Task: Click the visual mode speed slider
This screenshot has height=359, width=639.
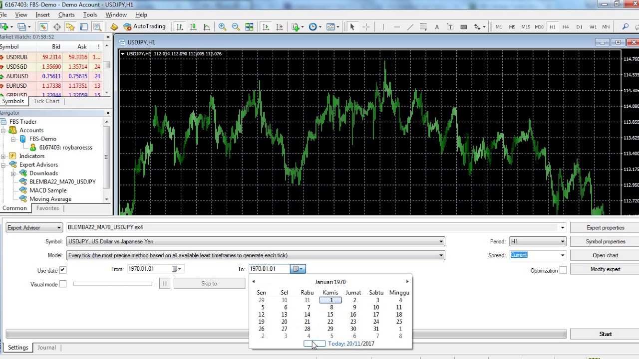Action: pyautogui.click(x=112, y=284)
